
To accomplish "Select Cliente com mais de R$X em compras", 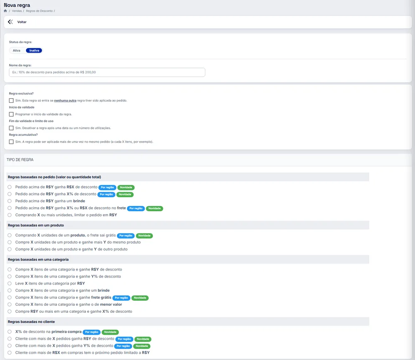I will click(x=10, y=353).
